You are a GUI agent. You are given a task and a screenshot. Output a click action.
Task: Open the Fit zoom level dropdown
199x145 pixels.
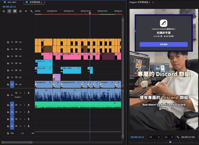(x=154, y=137)
